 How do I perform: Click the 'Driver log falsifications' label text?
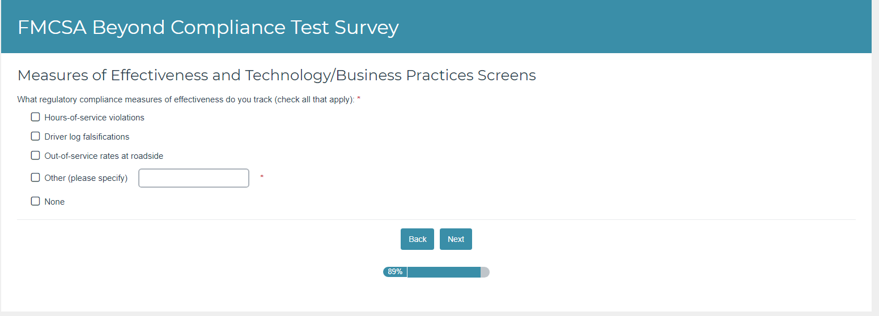coord(87,137)
